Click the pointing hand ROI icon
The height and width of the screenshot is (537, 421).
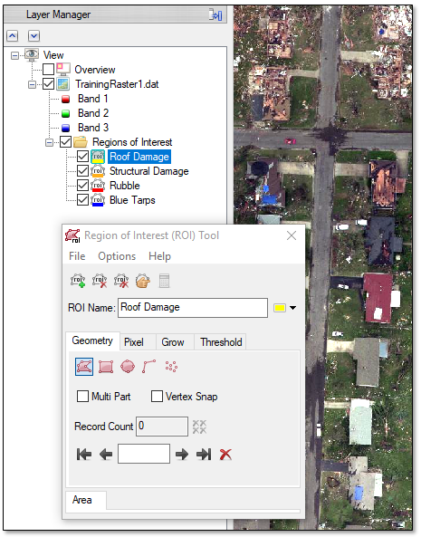click(x=143, y=281)
